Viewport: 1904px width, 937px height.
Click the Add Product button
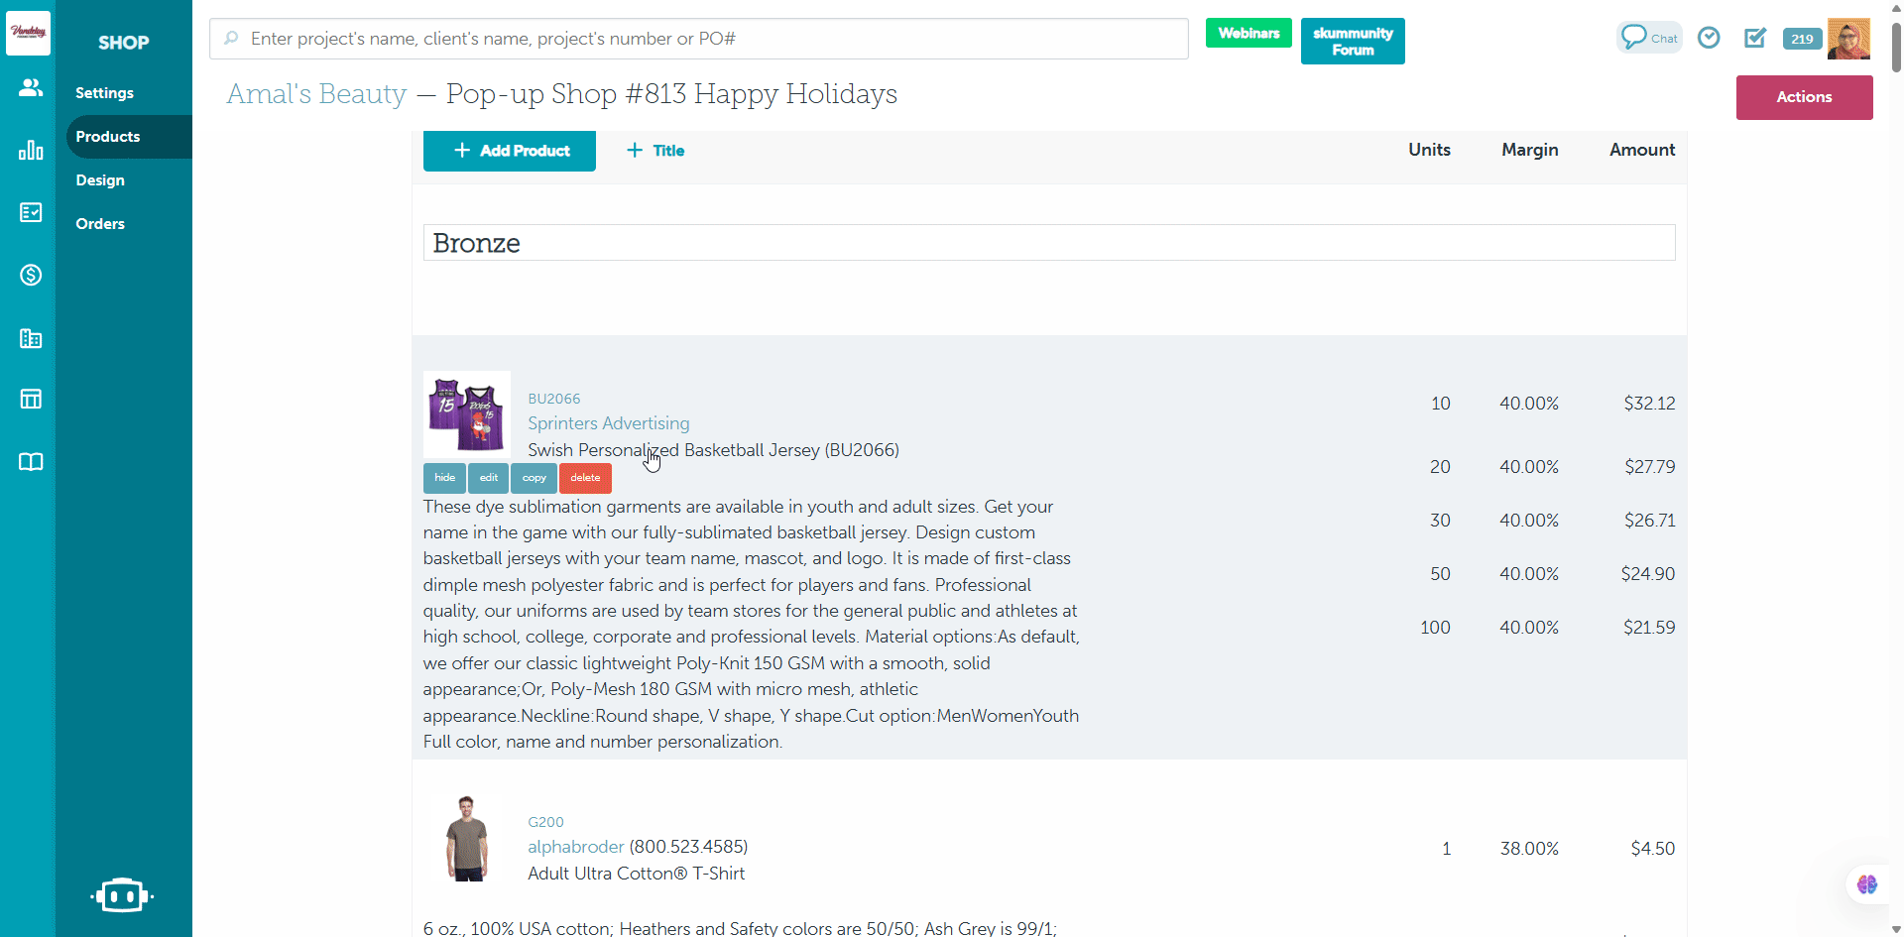510,151
